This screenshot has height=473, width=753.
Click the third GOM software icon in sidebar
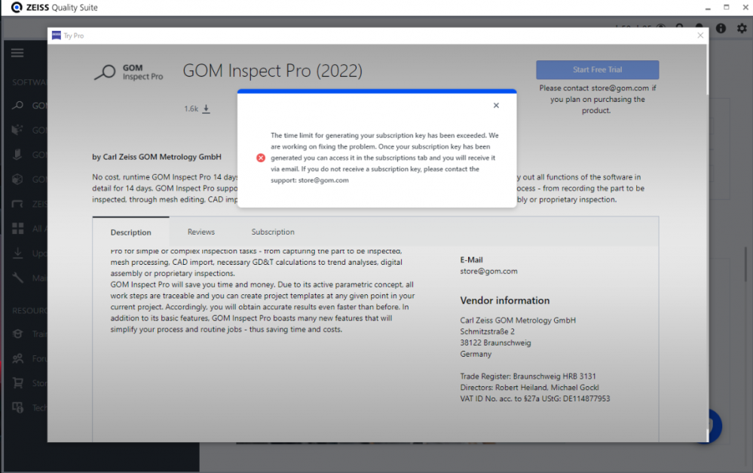[x=18, y=155]
